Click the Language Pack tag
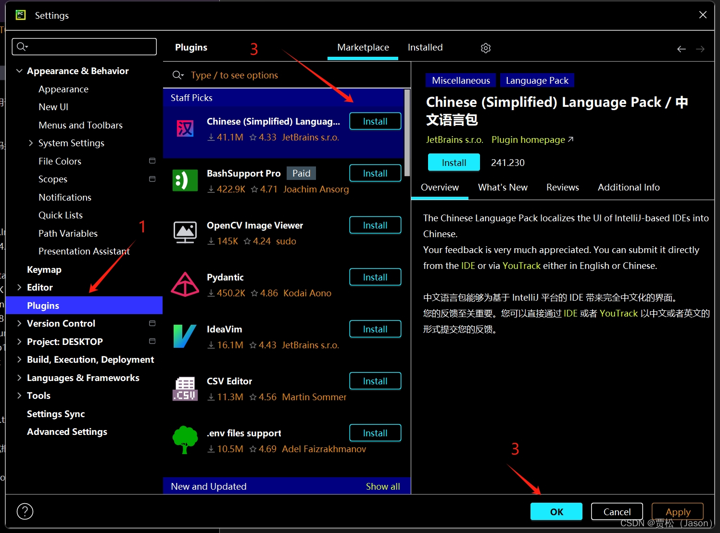This screenshot has height=533, width=720. (x=537, y=80)
